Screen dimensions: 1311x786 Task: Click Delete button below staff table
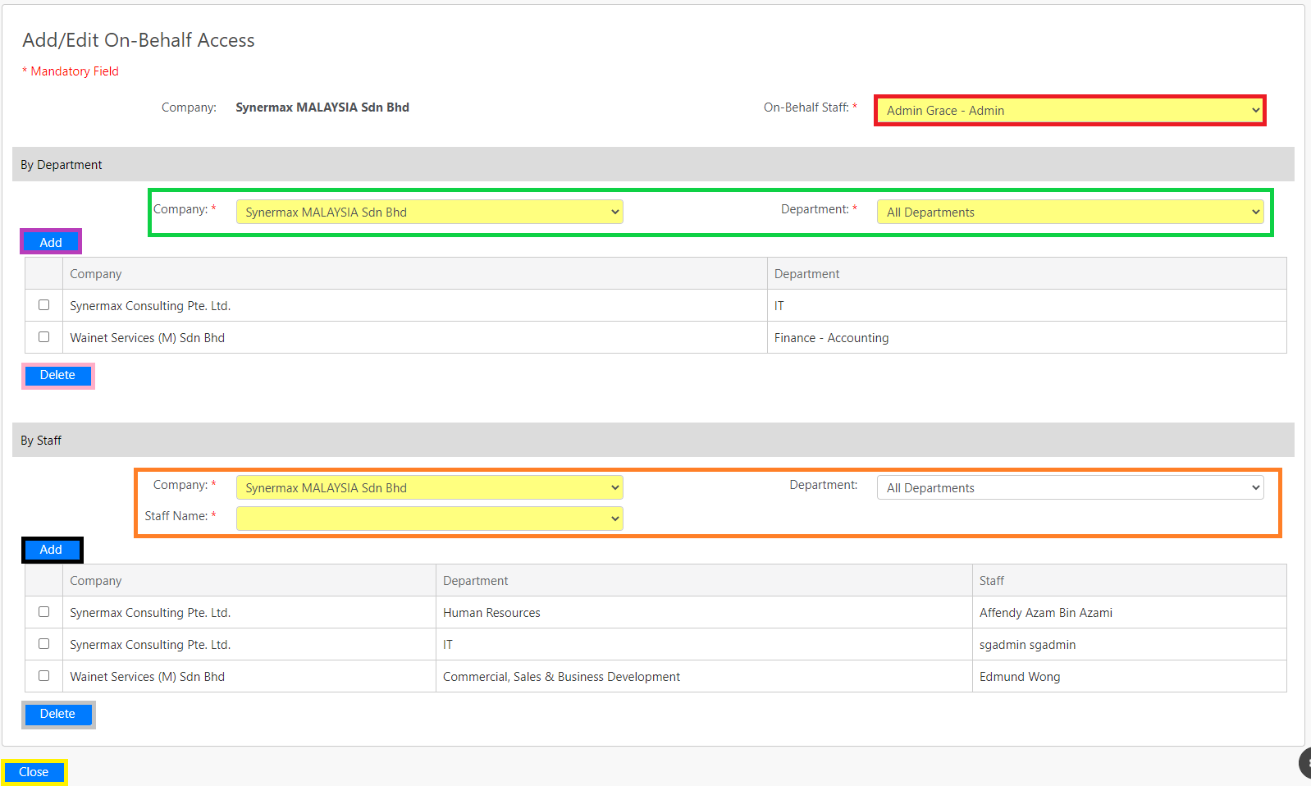pos(57,715)
